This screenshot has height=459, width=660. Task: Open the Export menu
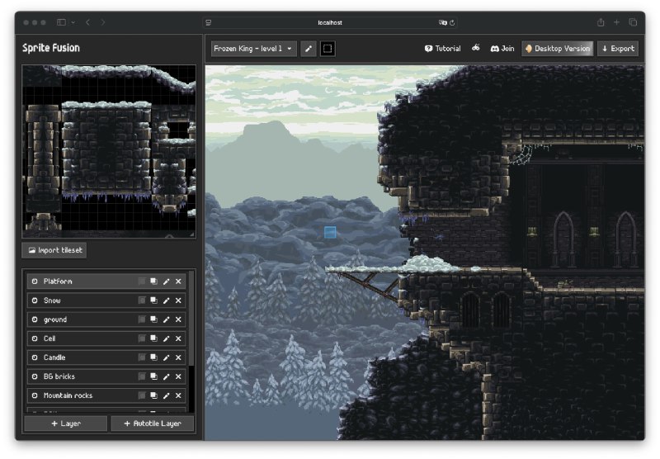click(618, 49)
